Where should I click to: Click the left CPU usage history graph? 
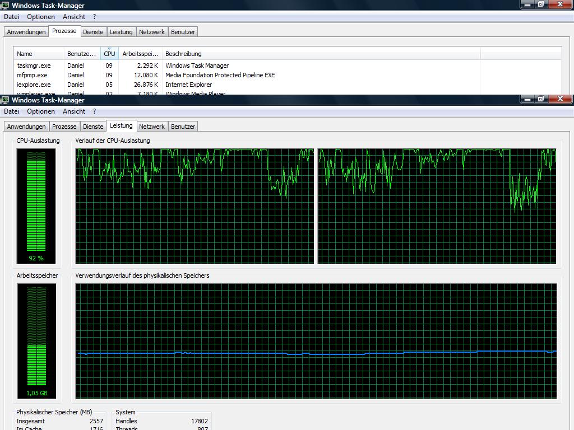195,206
